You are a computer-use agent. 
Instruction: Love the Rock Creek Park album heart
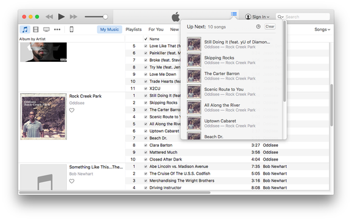tap(72, 110)
